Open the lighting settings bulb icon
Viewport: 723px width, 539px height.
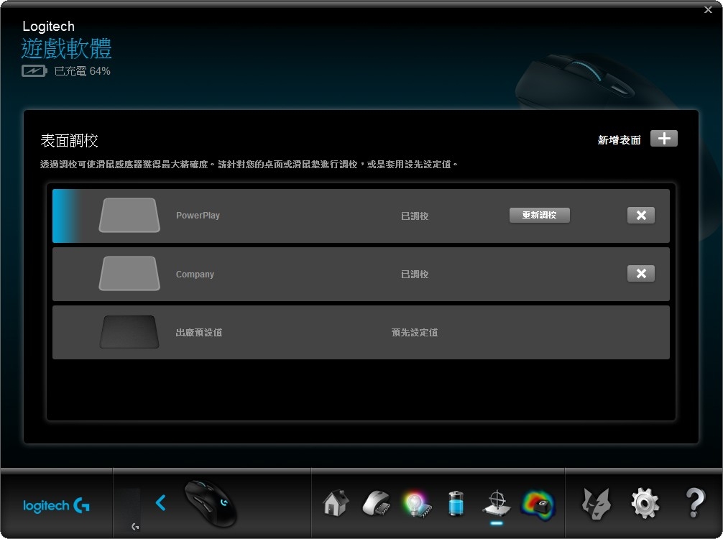pyautogui.click(x=417, y=504)
